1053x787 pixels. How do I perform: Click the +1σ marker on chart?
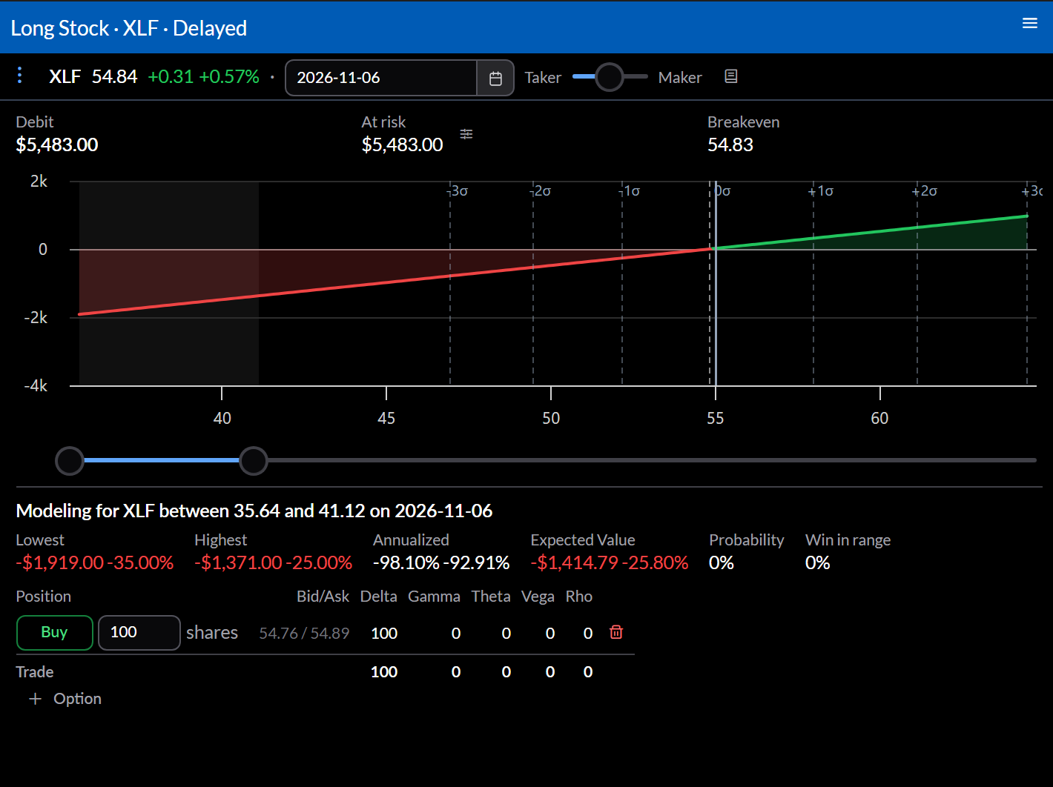(x=821, y=191)
